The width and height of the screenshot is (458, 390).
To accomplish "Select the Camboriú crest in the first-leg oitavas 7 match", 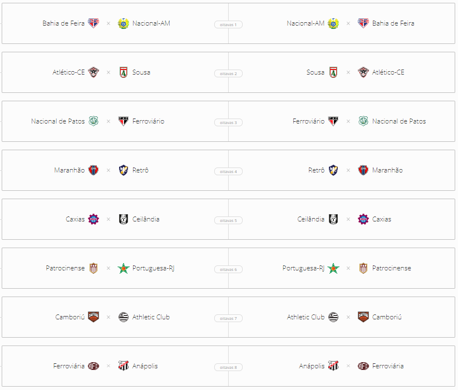I will pyautogui.click(x=93, y=317).
